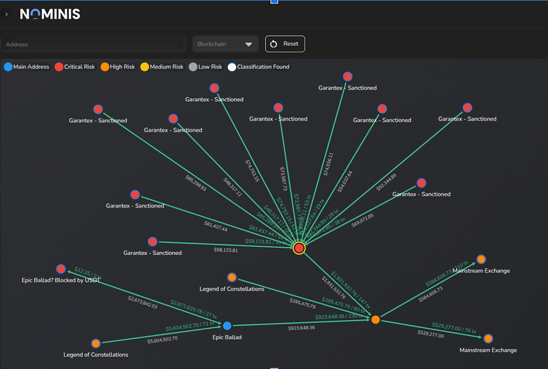548x369 pixels.
Task: Click the green $5,604,502.70 / 71 tx label
Action: [190, 326]
